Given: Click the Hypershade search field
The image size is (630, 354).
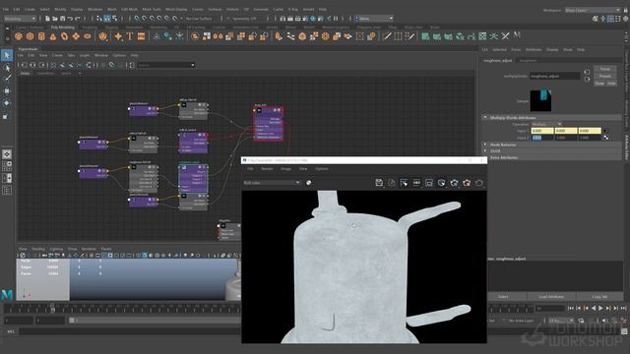Looking at the screenshot, I should tap(166, 65).
